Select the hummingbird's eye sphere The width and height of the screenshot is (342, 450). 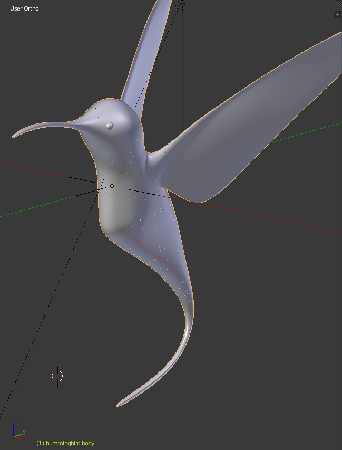(110, 126)
